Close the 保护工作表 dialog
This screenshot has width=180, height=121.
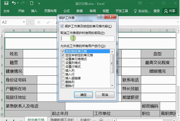point(110,17)
